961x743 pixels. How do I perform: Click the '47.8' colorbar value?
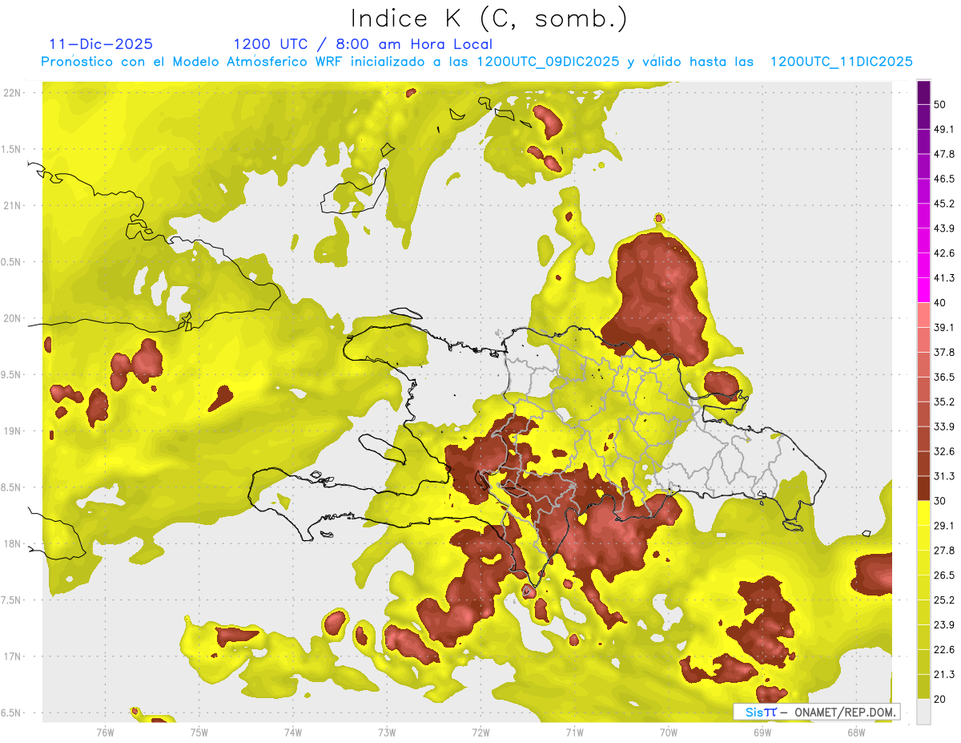click(x=944, y=154)
